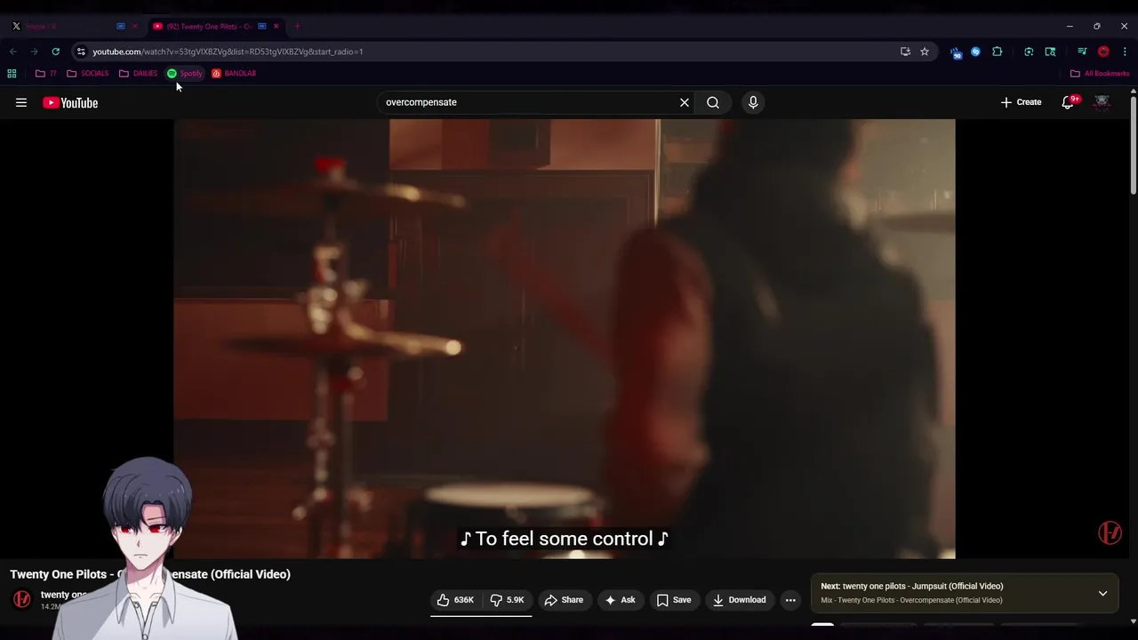
Task: Open the media controls music-note icon
Action: 1082,52
